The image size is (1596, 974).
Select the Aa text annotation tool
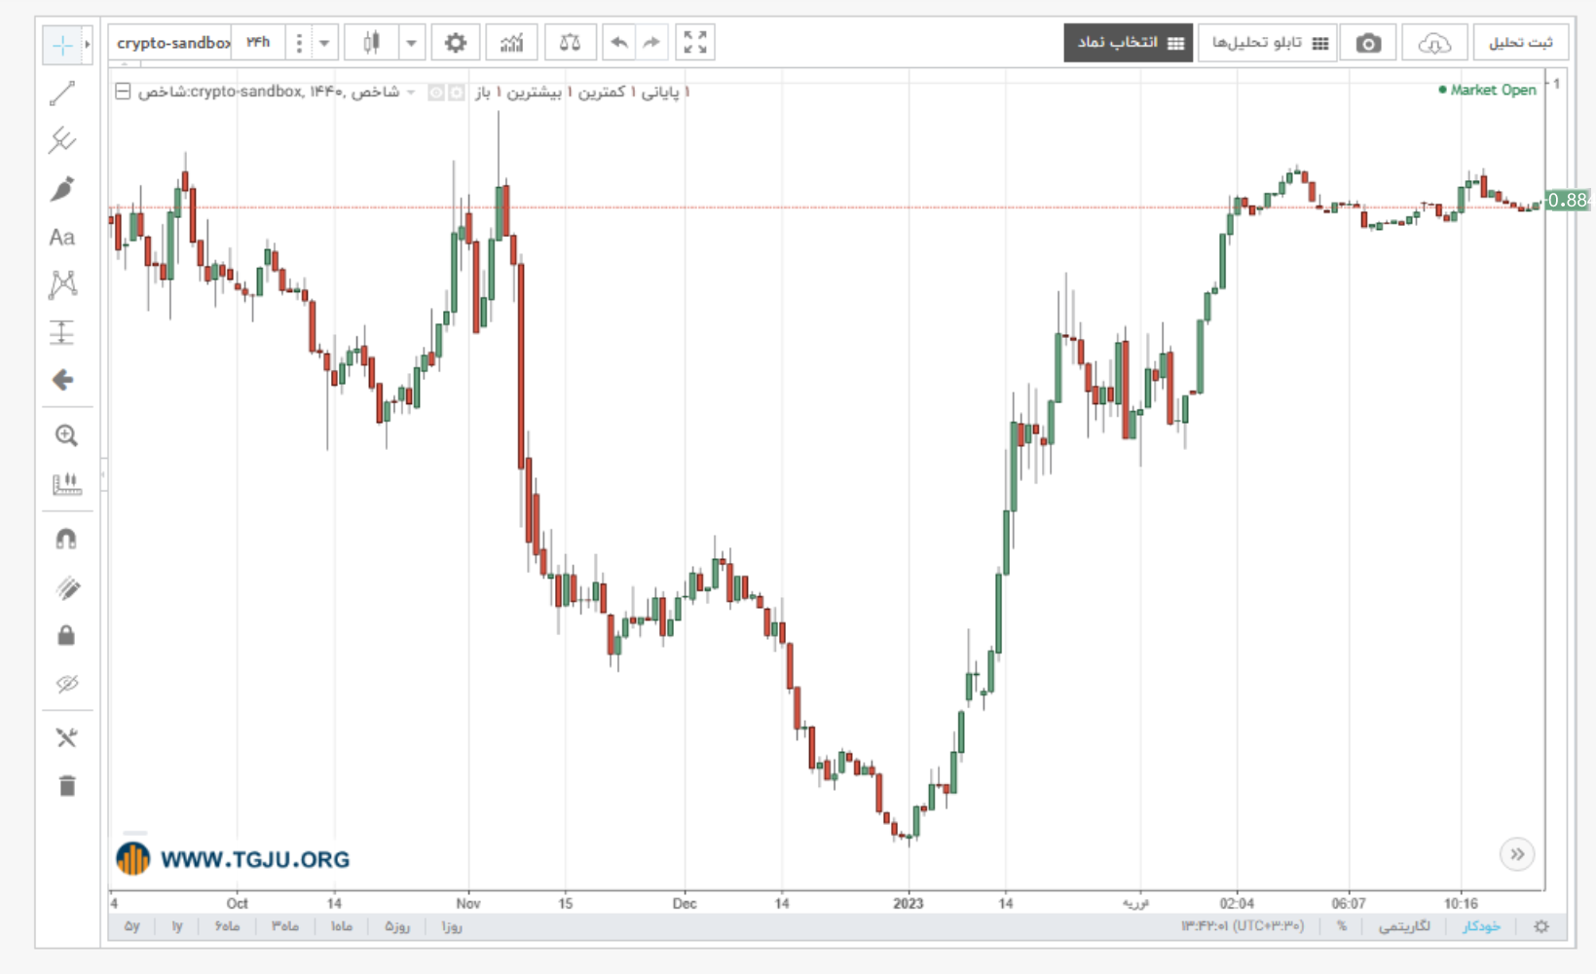[62, 237]
